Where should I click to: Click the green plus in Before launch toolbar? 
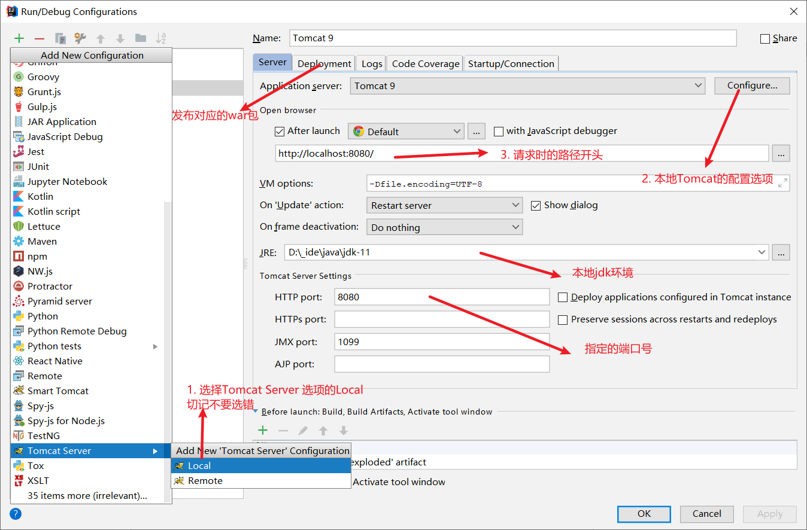pos(263,430)
